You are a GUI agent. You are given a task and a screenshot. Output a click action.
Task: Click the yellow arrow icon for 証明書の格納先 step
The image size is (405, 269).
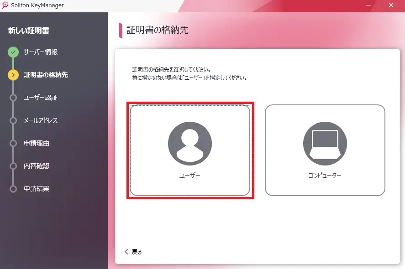[13, 75]
